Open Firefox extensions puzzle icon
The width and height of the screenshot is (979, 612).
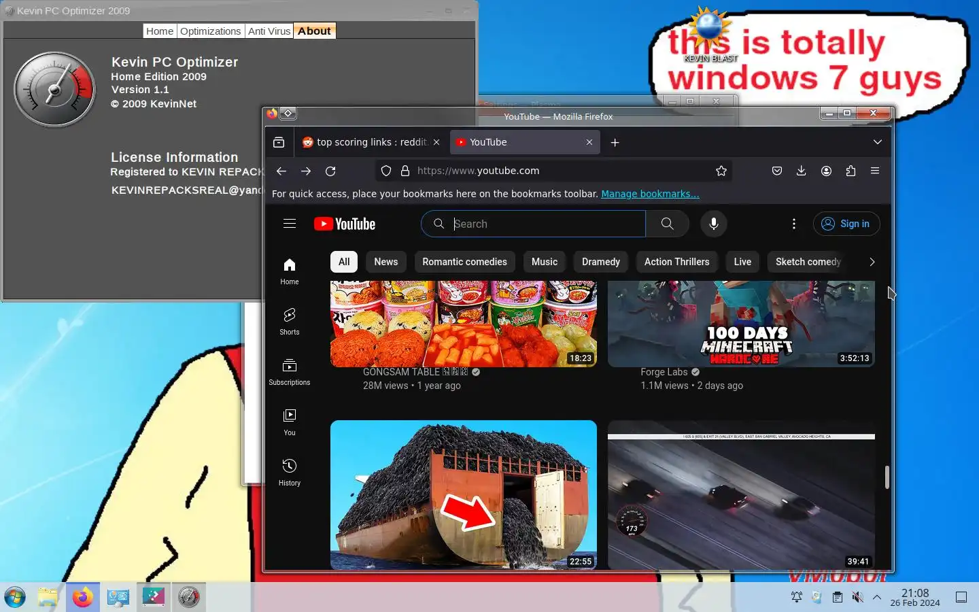851,171
